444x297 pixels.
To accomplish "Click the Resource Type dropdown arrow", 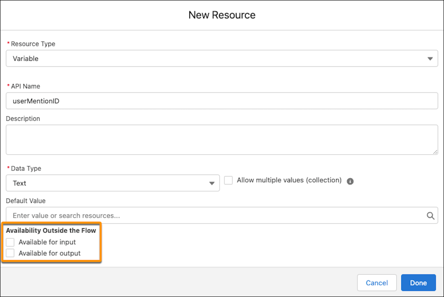I will tap(430, 59).
